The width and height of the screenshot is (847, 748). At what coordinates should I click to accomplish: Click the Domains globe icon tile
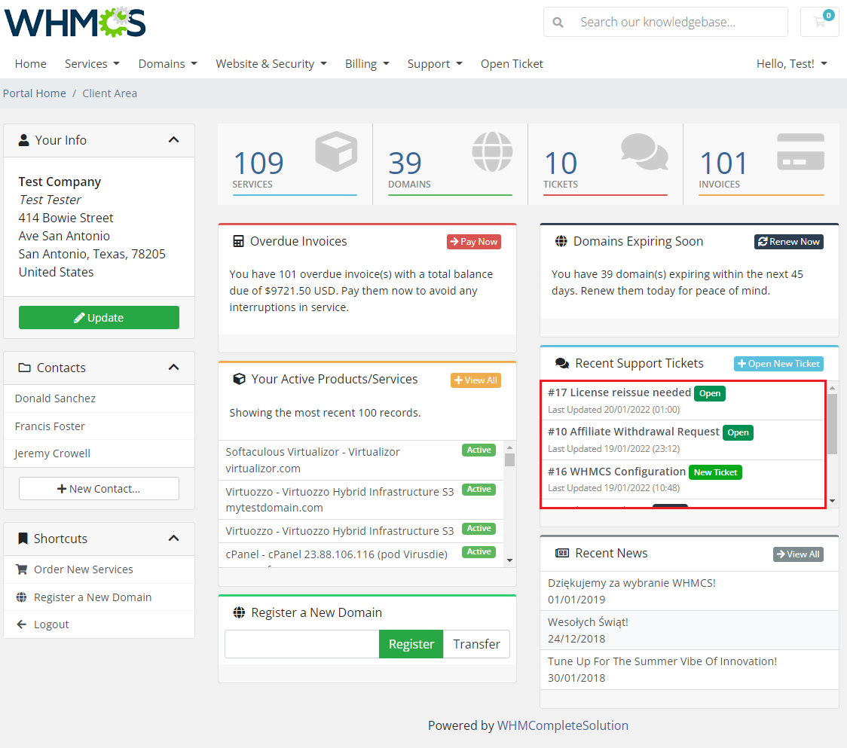492,151
